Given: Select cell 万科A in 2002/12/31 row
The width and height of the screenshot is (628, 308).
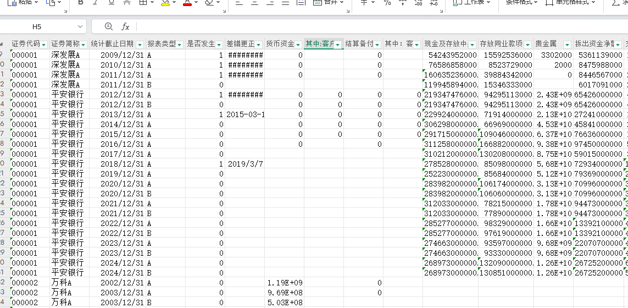Looking at the screenshot, I should coord(70,282).
